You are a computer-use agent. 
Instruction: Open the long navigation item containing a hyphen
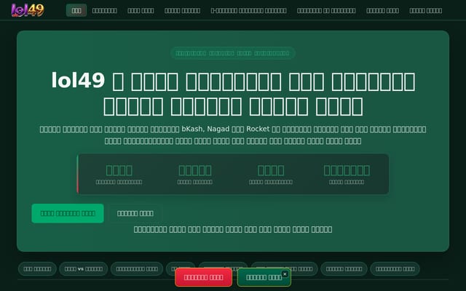point(248,10)
